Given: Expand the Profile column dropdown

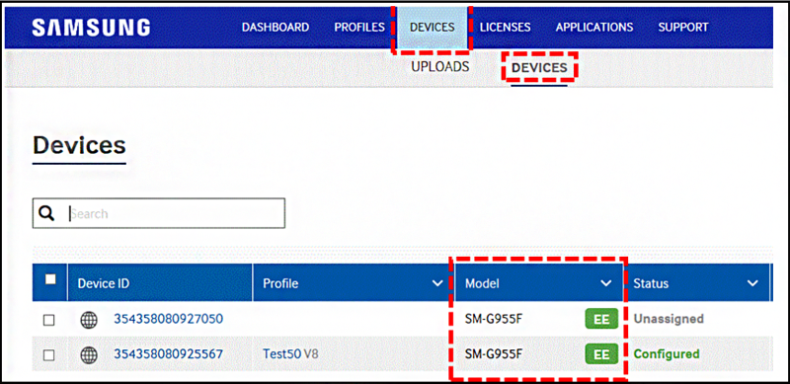Looking at the screenshot, I should [437, 283].
